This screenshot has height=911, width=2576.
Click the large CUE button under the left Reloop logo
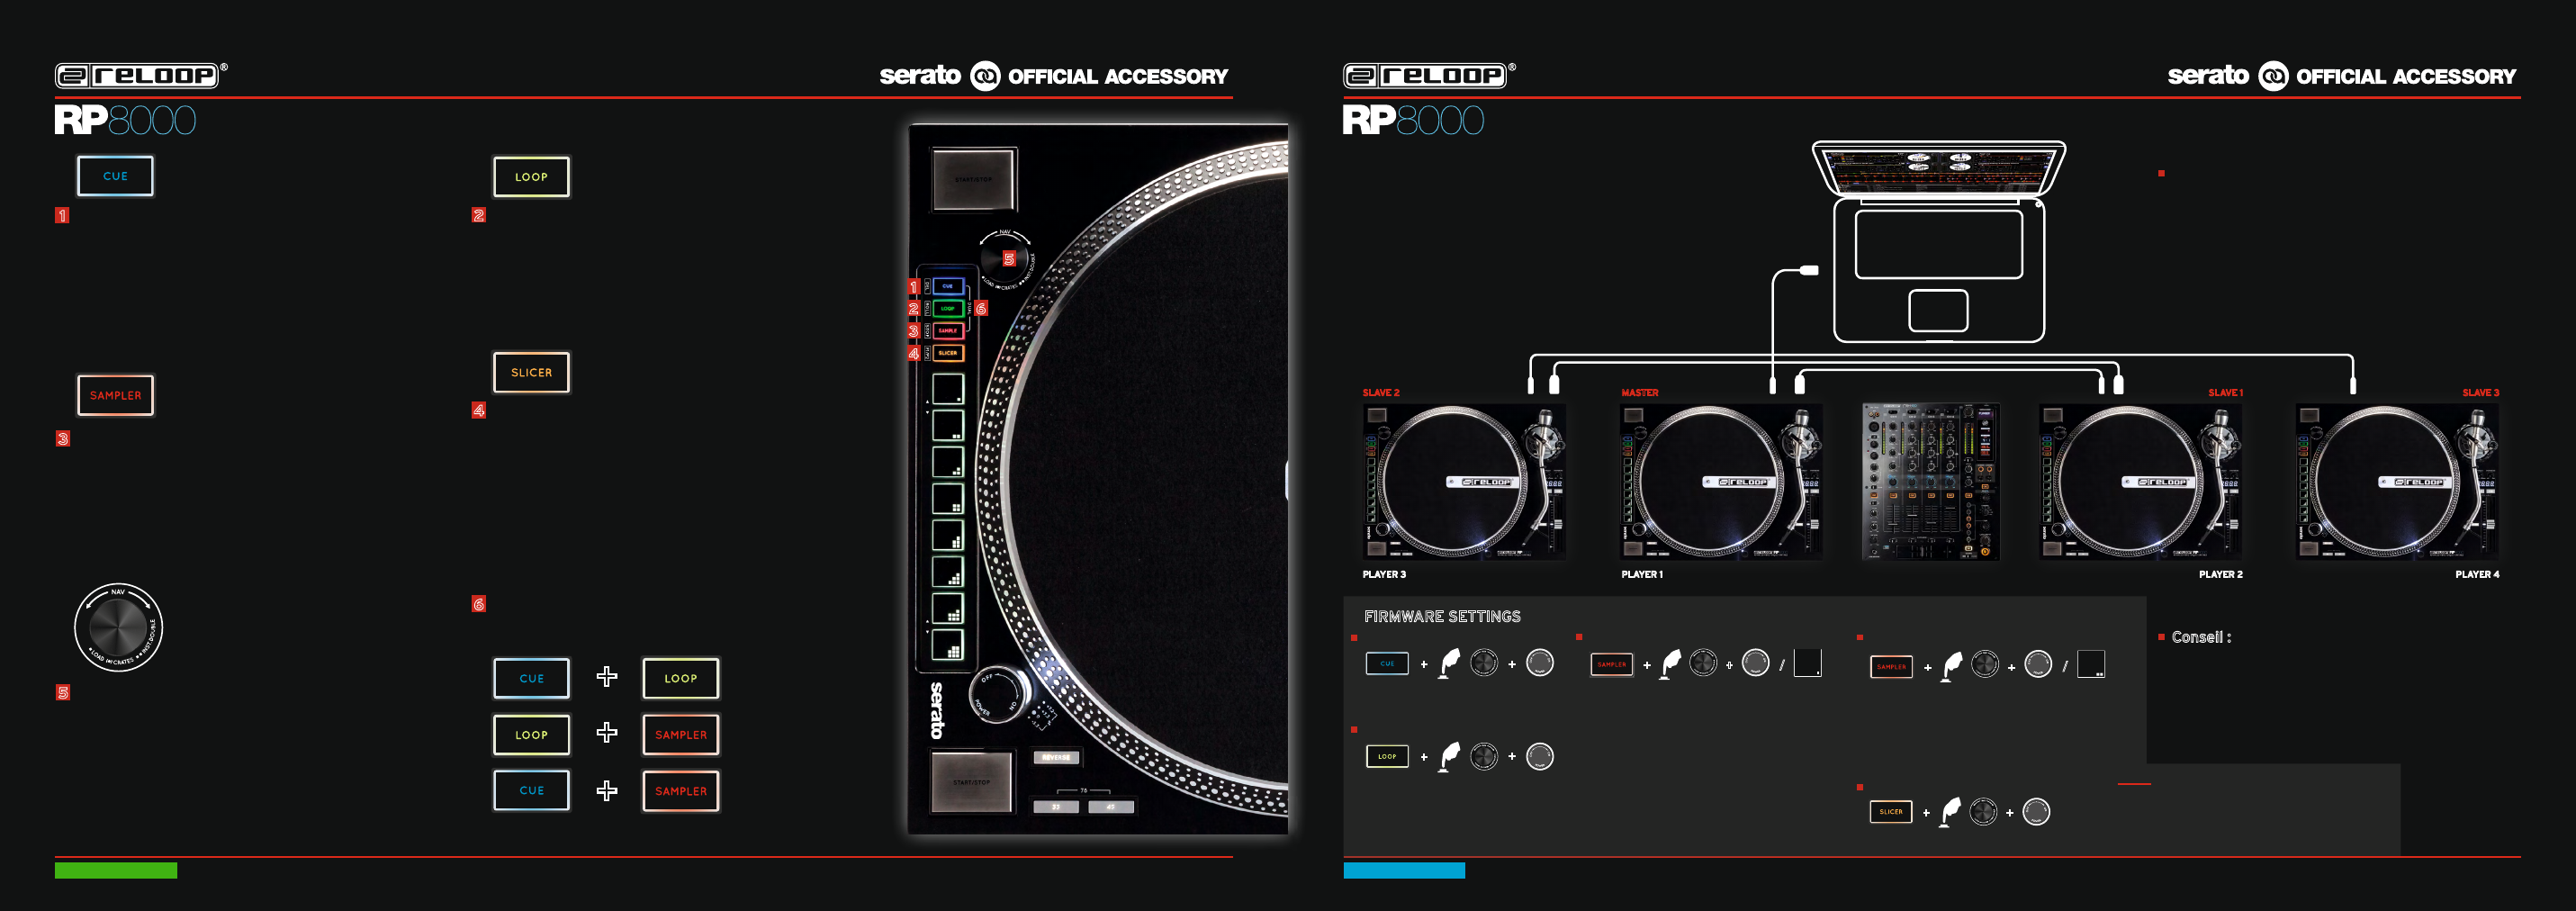(115, 176)
